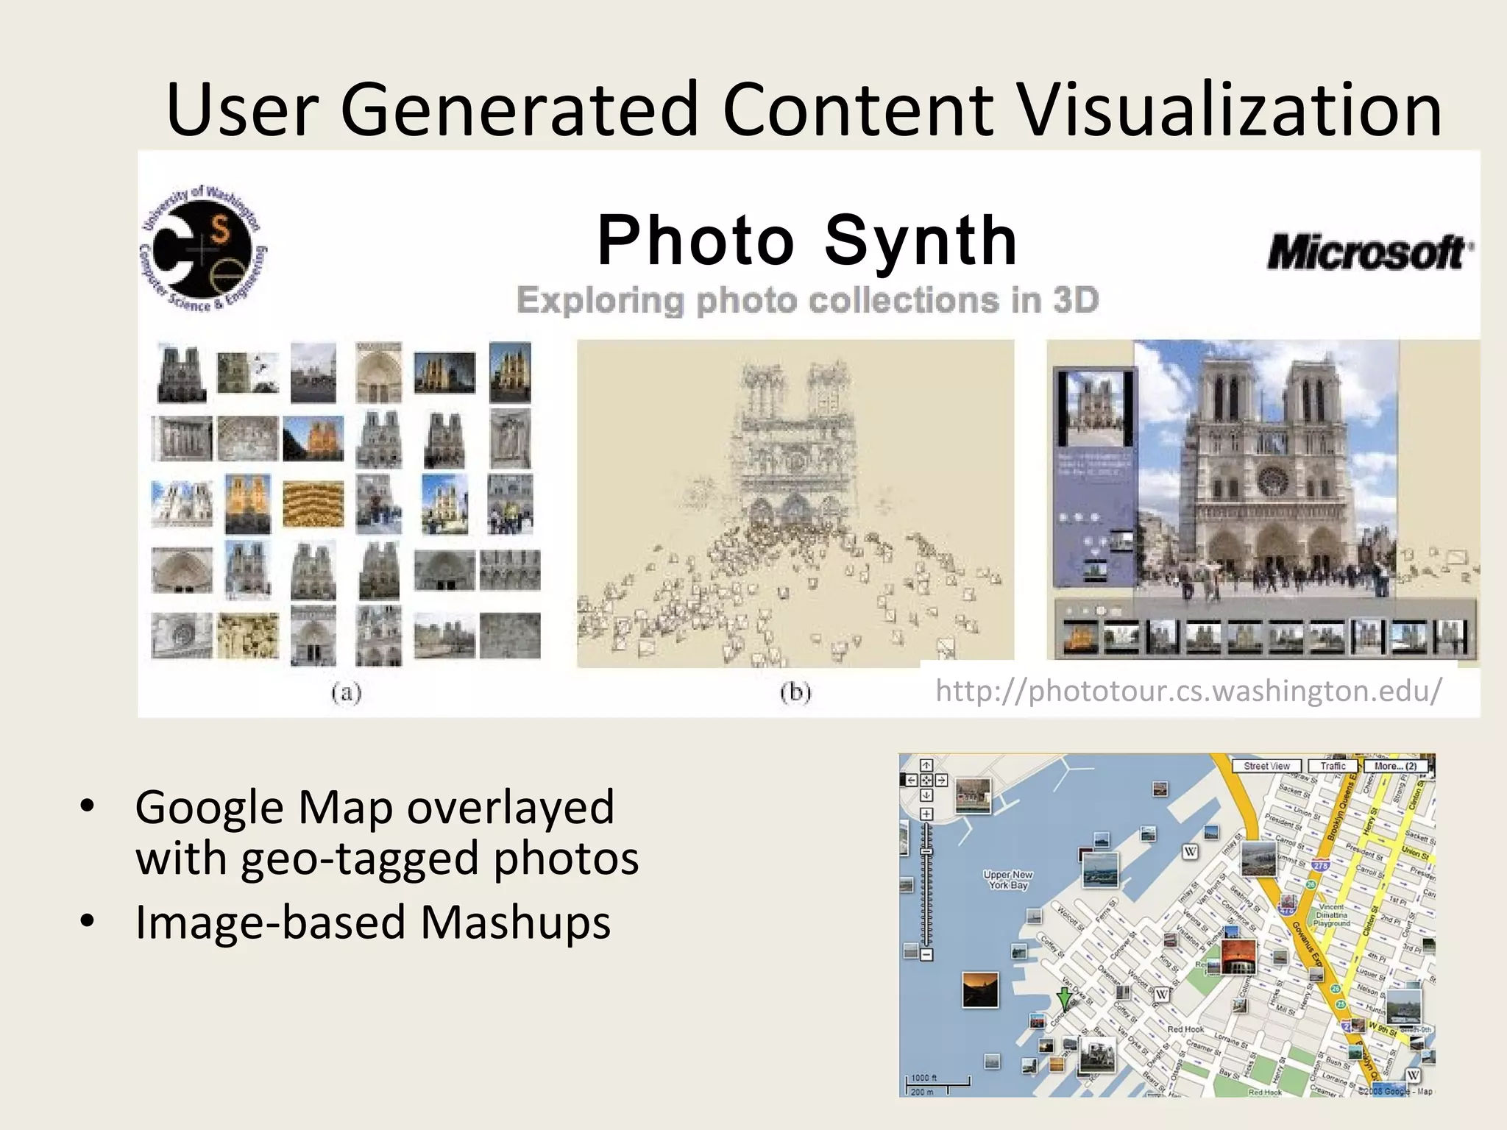Click the Notre Dame point cloud reconstruction
The width and height of the screenshot is (1507, 1130).
coord(795,503)
